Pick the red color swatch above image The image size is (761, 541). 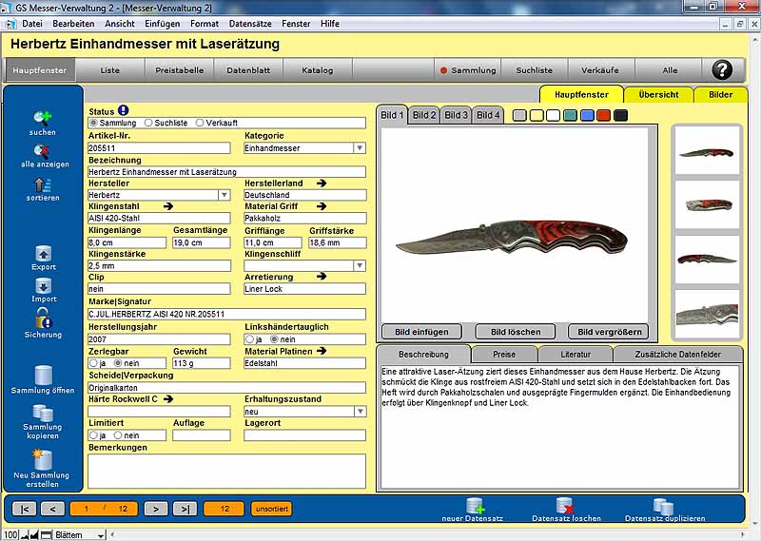[604, 115]
